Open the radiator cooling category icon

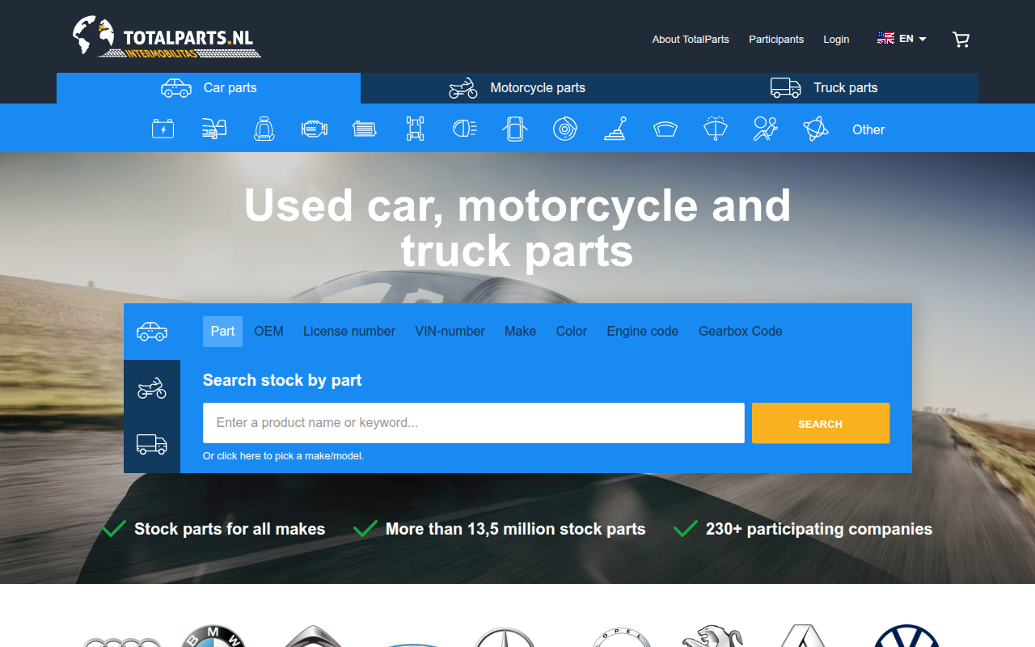[365, 129]
